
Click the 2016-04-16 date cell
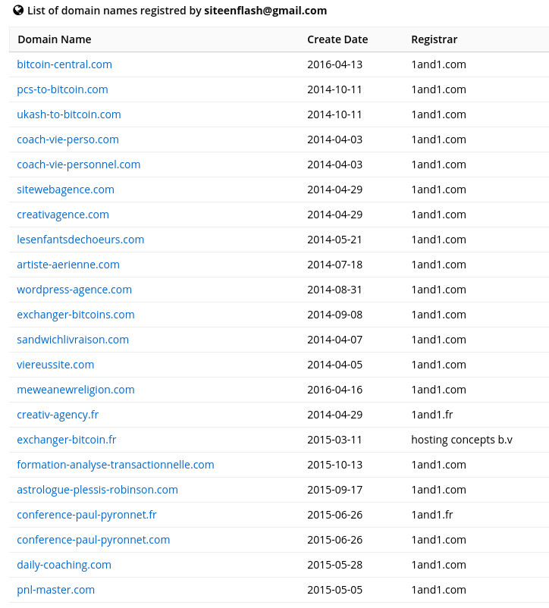coord(335,390)
